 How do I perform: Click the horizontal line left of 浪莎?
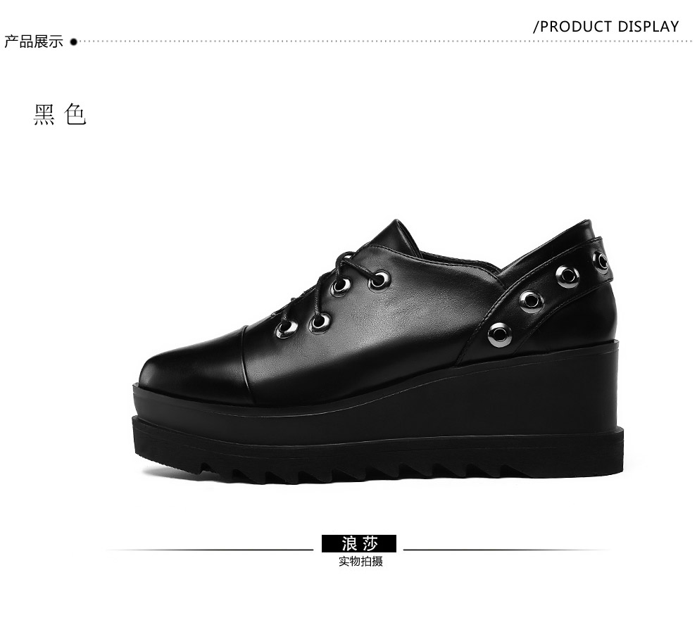coord(210,550)
